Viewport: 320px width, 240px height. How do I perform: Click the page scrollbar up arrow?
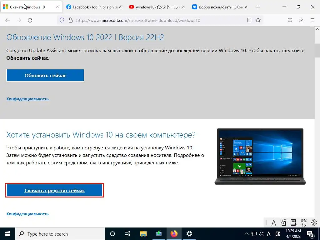(317, 29)
